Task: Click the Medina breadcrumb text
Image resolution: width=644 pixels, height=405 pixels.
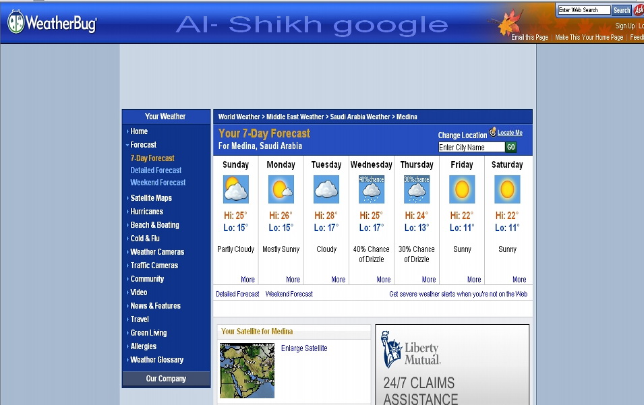Action: tap(407, 117)
